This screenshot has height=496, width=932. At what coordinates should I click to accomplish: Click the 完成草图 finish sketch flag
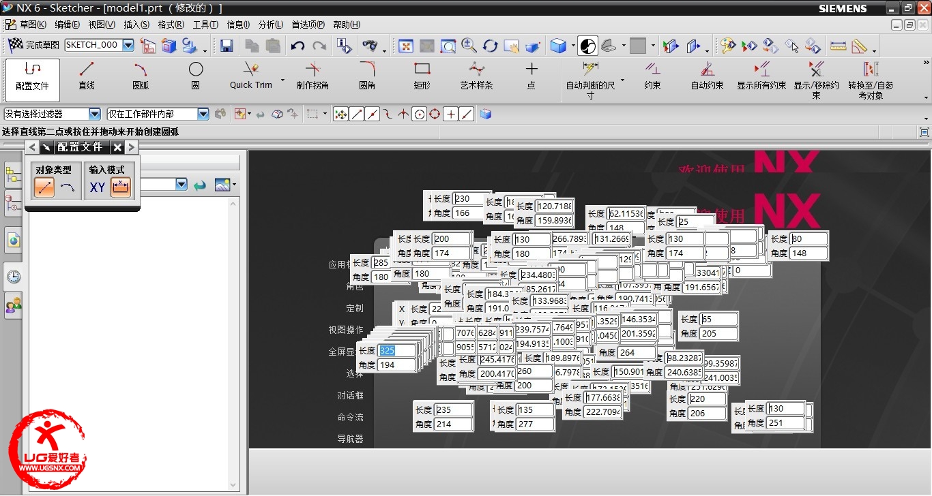tap(33, 45)
